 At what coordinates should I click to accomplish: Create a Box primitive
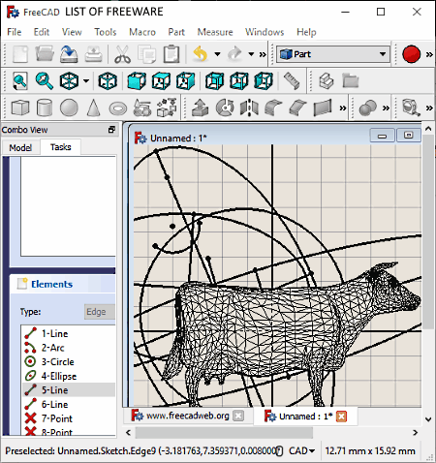[20, 108]
